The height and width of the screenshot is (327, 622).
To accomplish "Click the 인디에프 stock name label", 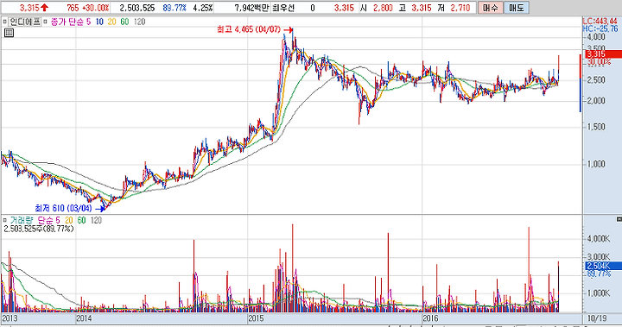I will pos(25,22).
